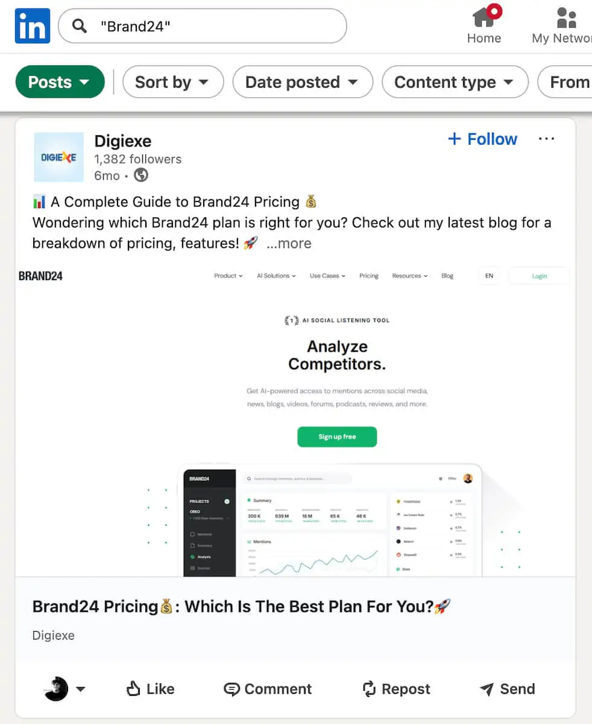Click the Digiexe logo thumbnail

[58, 157]
